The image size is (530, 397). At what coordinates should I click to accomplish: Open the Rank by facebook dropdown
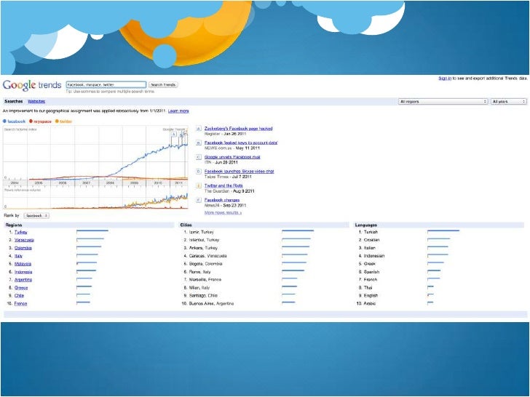[36, 215]
